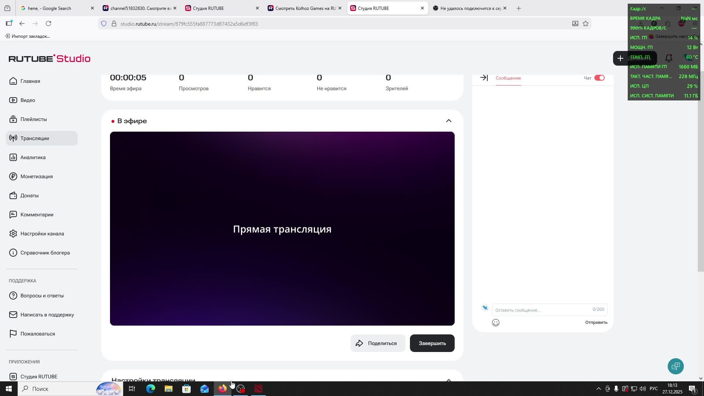
Task: Click Отправить to send message
Action: (x=596, y=322)
